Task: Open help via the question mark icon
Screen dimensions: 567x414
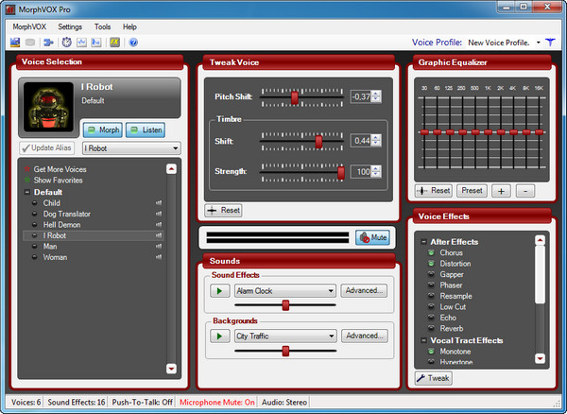Action: (133, 43)
